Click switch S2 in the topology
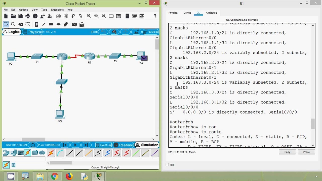Image resolution: width=322 pixels, height=181 pixels. [x=62, y=82]
